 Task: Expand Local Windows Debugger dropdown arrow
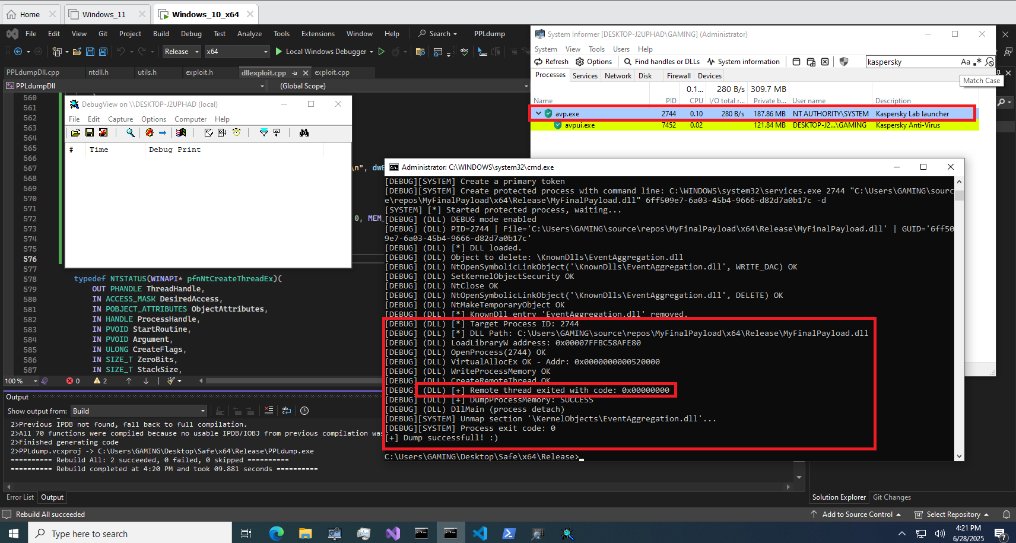coord(372,52)
